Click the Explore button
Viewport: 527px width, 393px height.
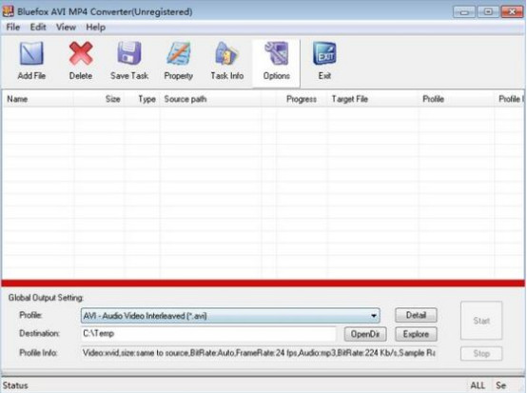416,334
